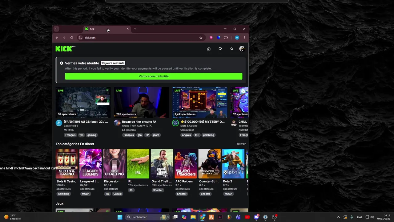Open the Dota 2 category cover

[233, 164]
